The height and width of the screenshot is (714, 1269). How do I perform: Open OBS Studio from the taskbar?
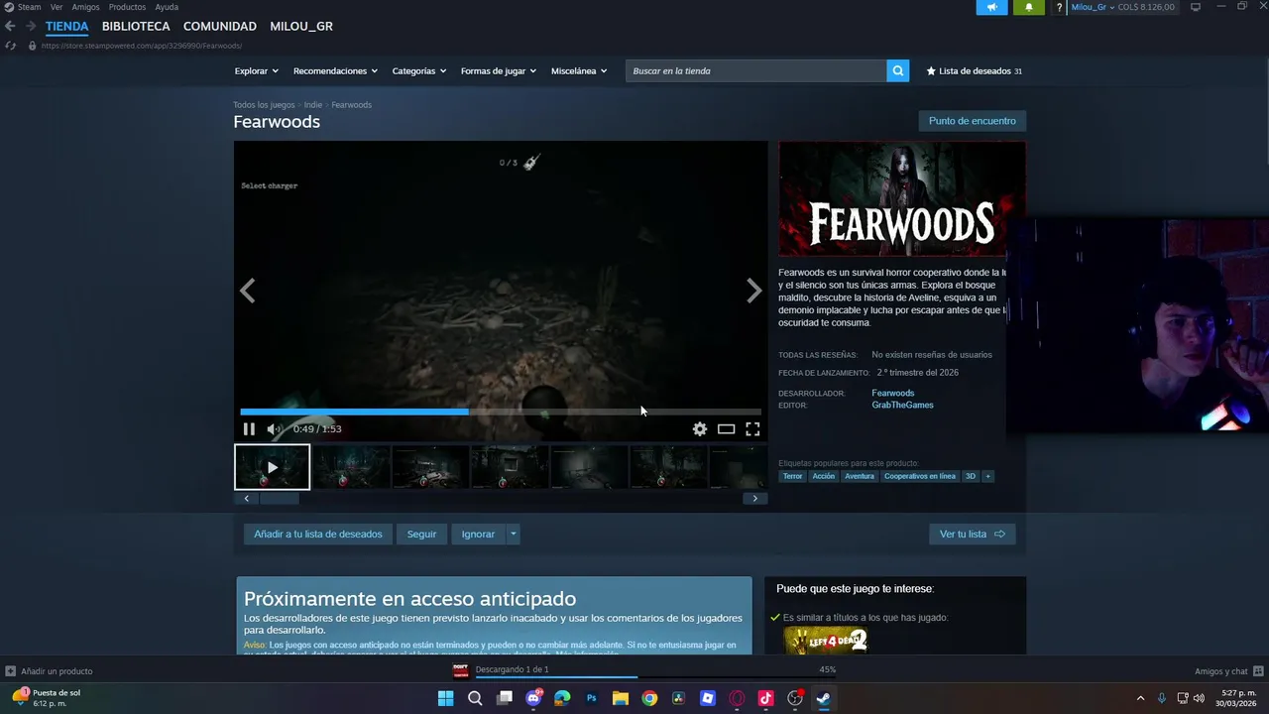(x=795, y=698)
